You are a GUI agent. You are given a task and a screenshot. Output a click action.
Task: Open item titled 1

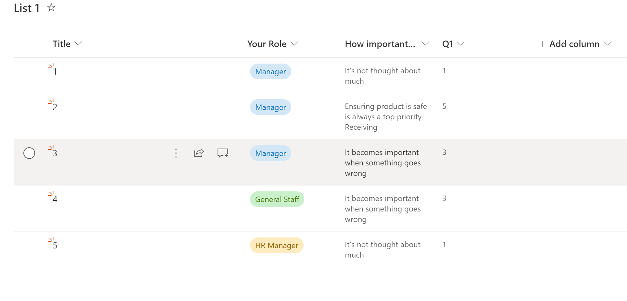[55, 72]
